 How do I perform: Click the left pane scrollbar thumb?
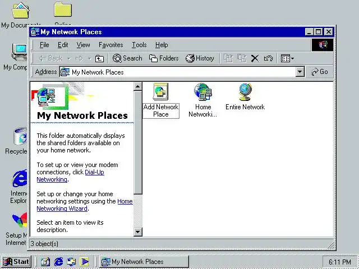point(137,143)
